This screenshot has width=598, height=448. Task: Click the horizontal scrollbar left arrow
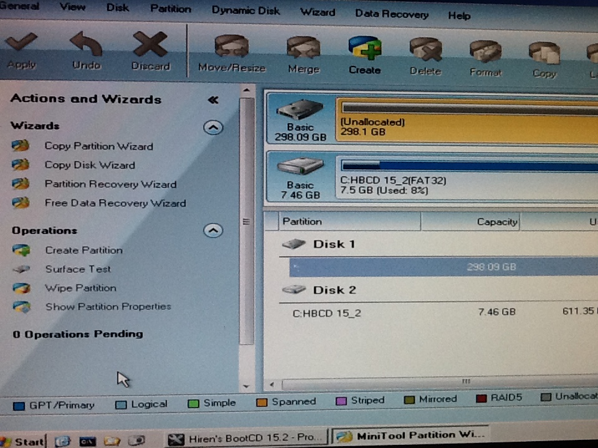(272, 385)
